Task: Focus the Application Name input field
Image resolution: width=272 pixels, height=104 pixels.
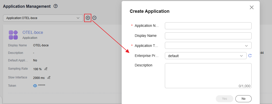Action: click(208, 26)
